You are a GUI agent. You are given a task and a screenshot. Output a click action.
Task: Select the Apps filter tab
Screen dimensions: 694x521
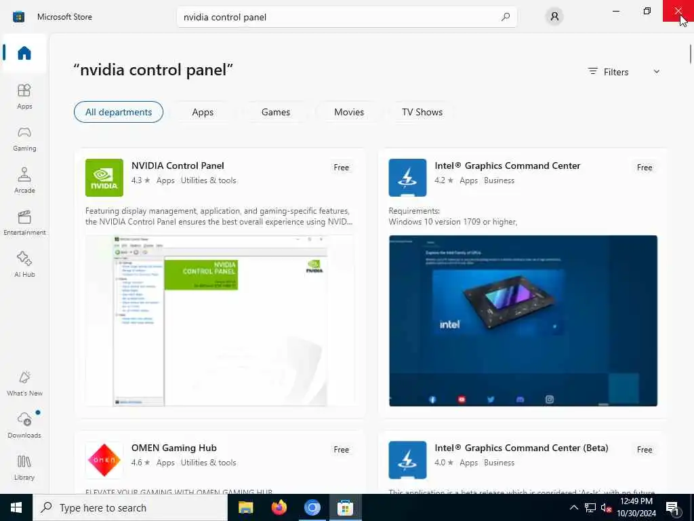point(203,112)
